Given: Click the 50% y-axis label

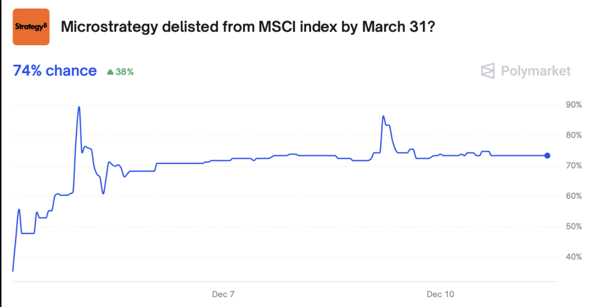Looking at the screenshot, I should [x=574, y=226].
